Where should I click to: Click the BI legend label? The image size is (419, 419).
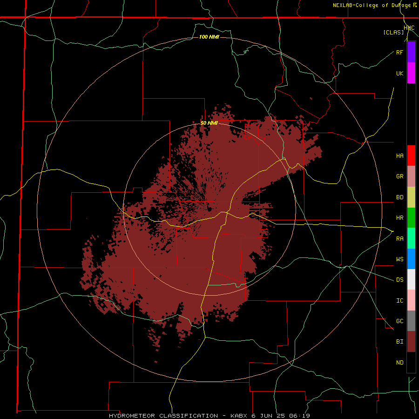tap(399, 342)
